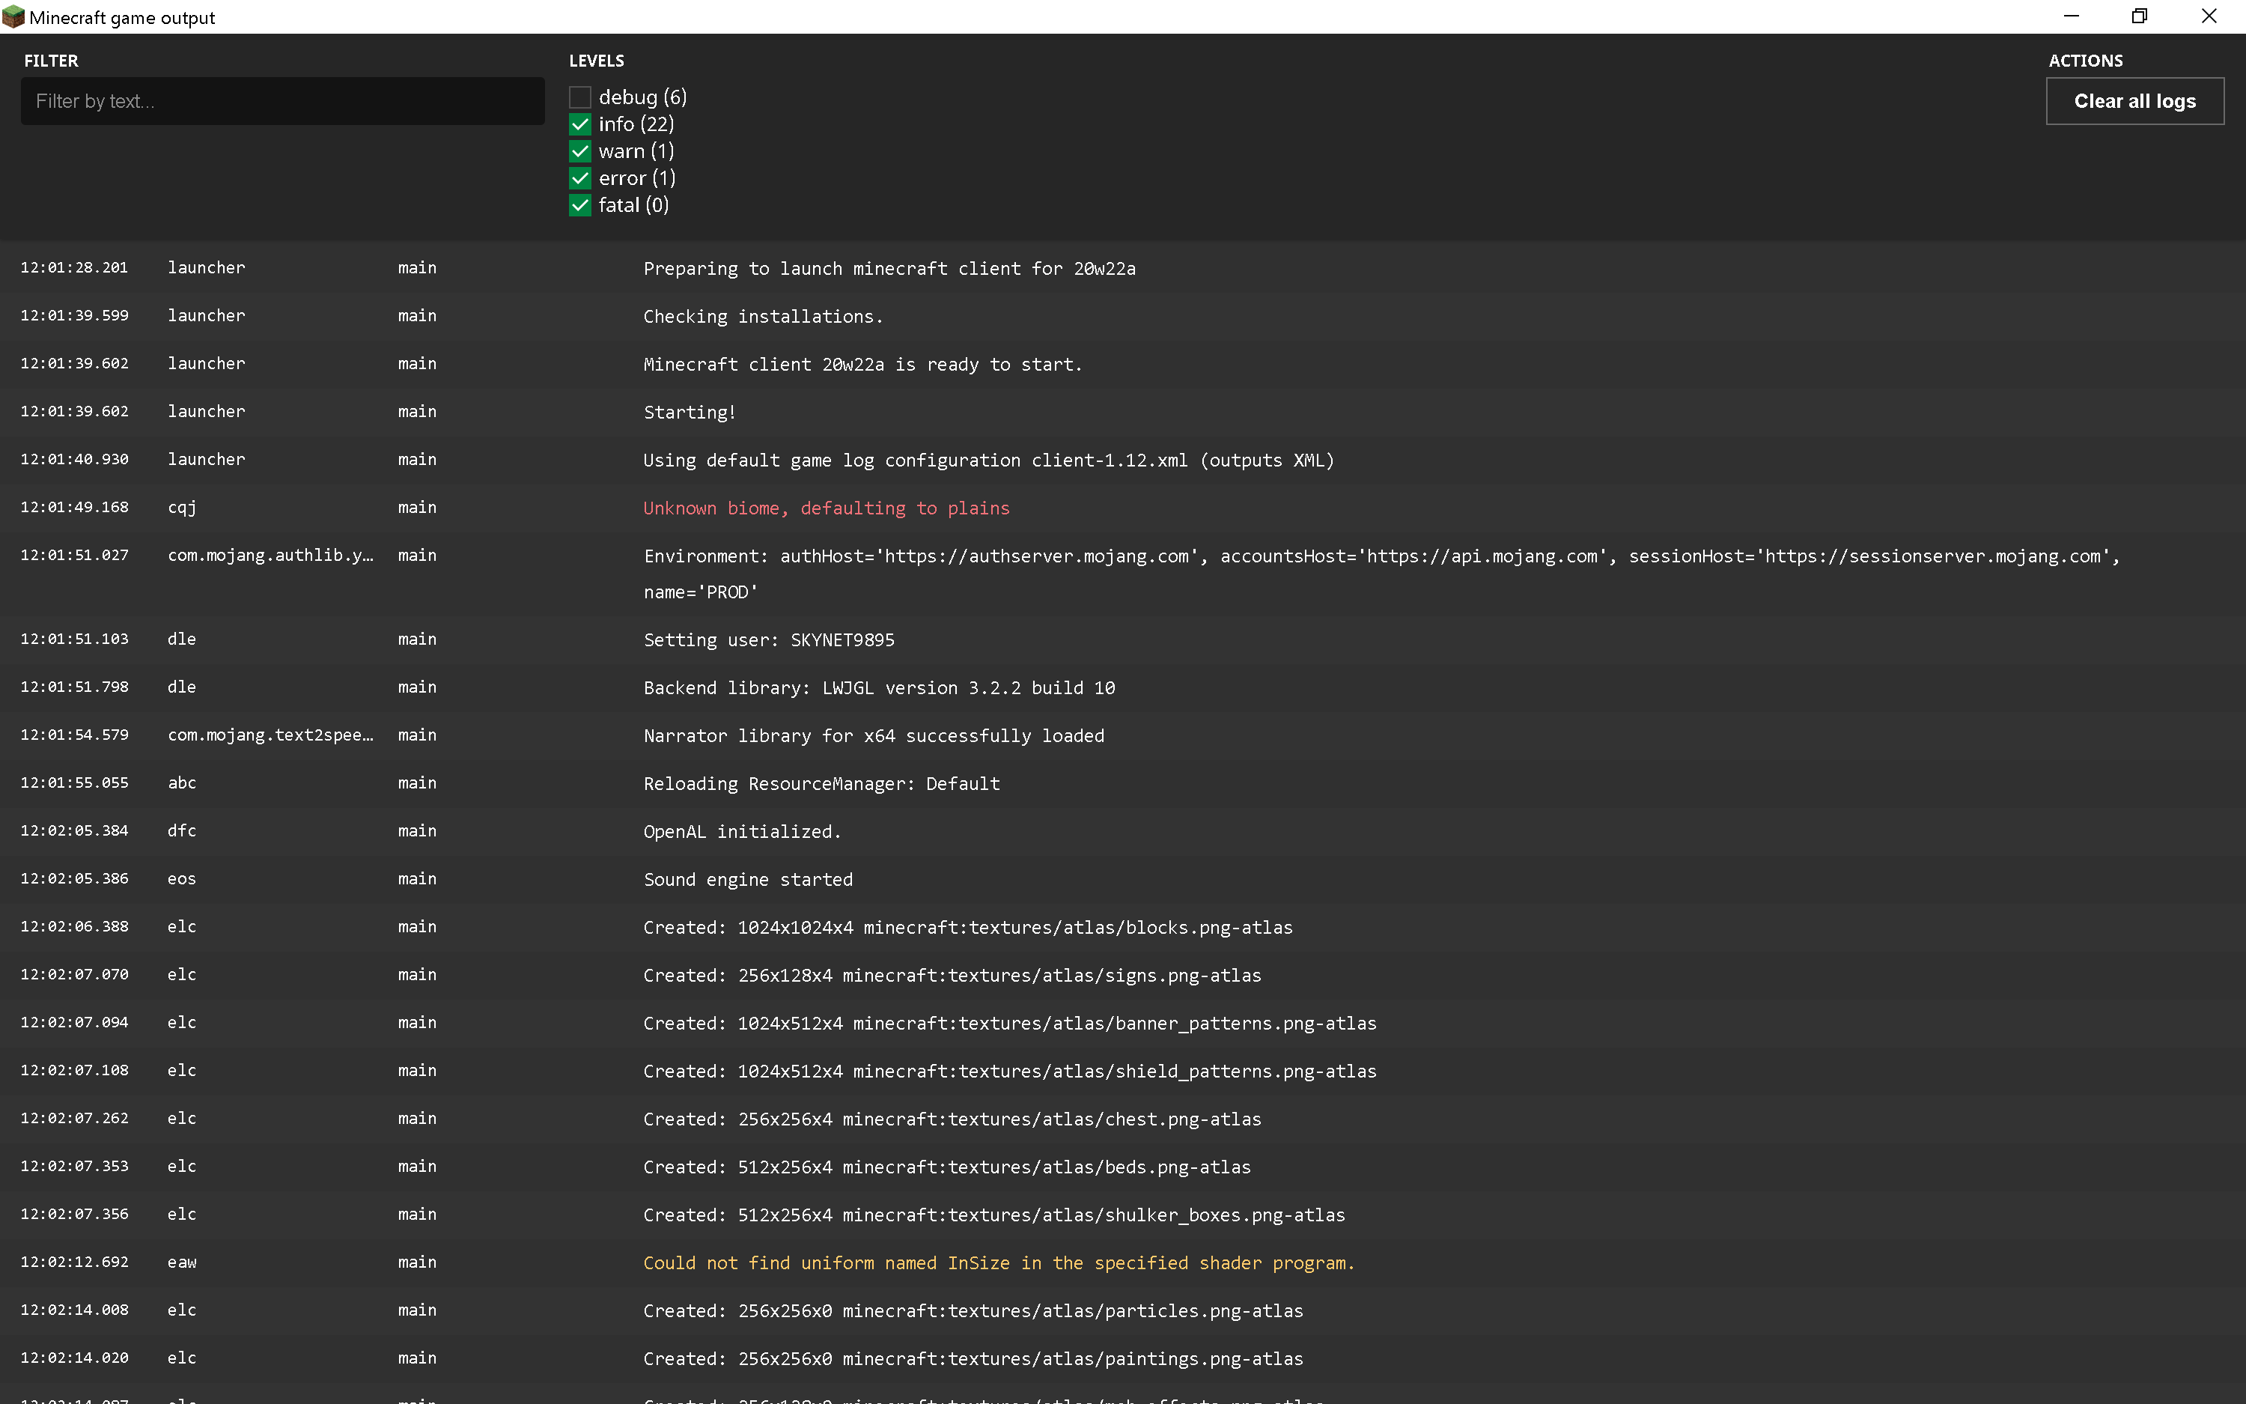
Task: Select the 'OpenAL initialized.' log row
Action: click(741, 832)
